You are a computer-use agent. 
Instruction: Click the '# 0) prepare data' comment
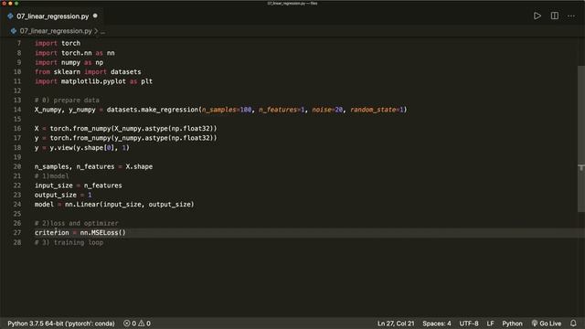(67, 100)
